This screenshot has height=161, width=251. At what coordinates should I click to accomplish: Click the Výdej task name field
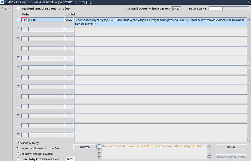46,20
